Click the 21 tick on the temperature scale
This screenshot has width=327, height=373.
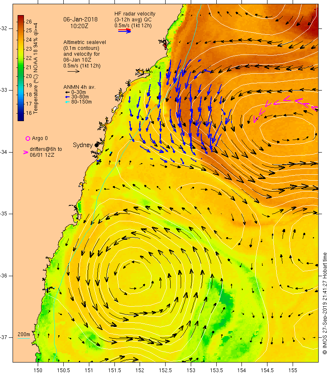click(x=29, y=67)
